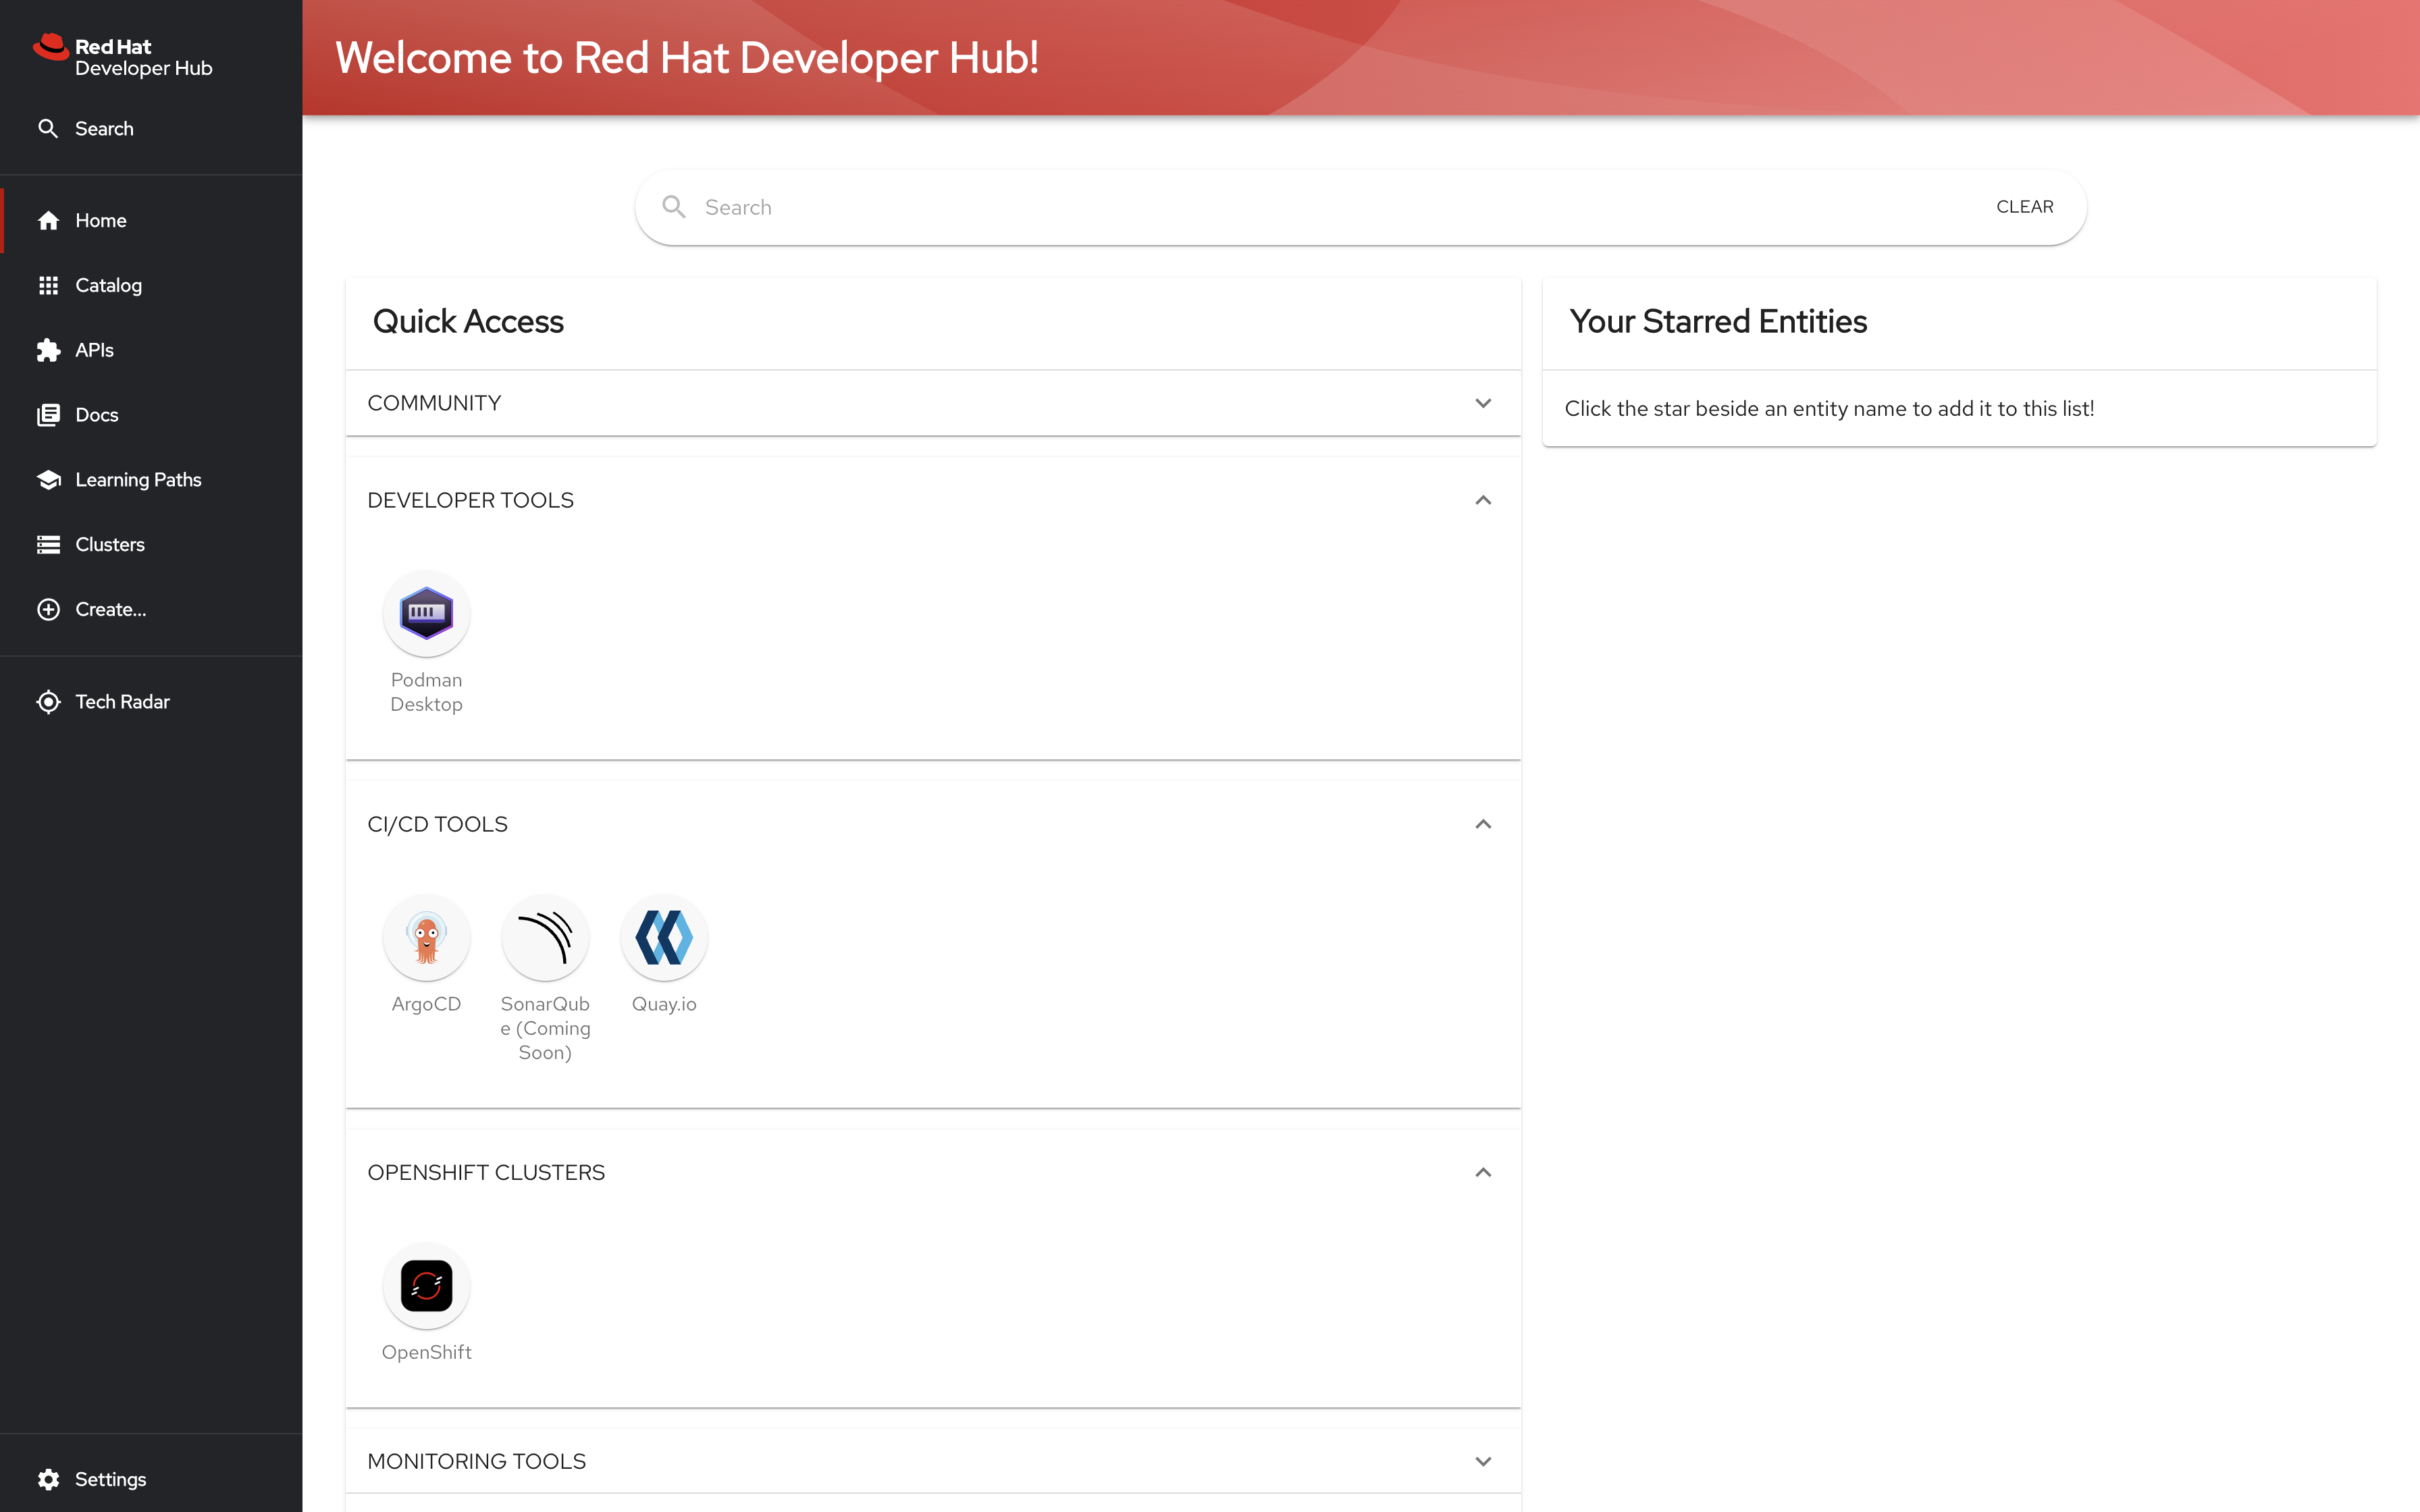This screenshot has height=1512, width=2420.
Task: Go to Tech Radar page
Action: 122,702
